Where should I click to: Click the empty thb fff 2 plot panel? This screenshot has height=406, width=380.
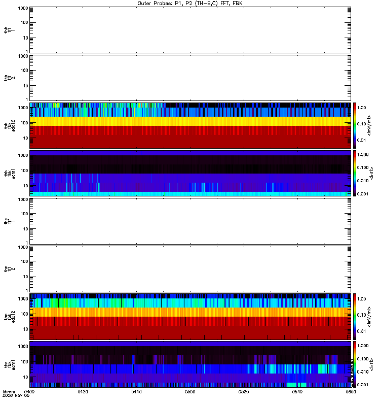pos(190,78)
